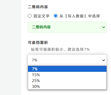Collapse the 7% error correction select box
Viewport: 111px width, 95px height.
coord(67,60)
